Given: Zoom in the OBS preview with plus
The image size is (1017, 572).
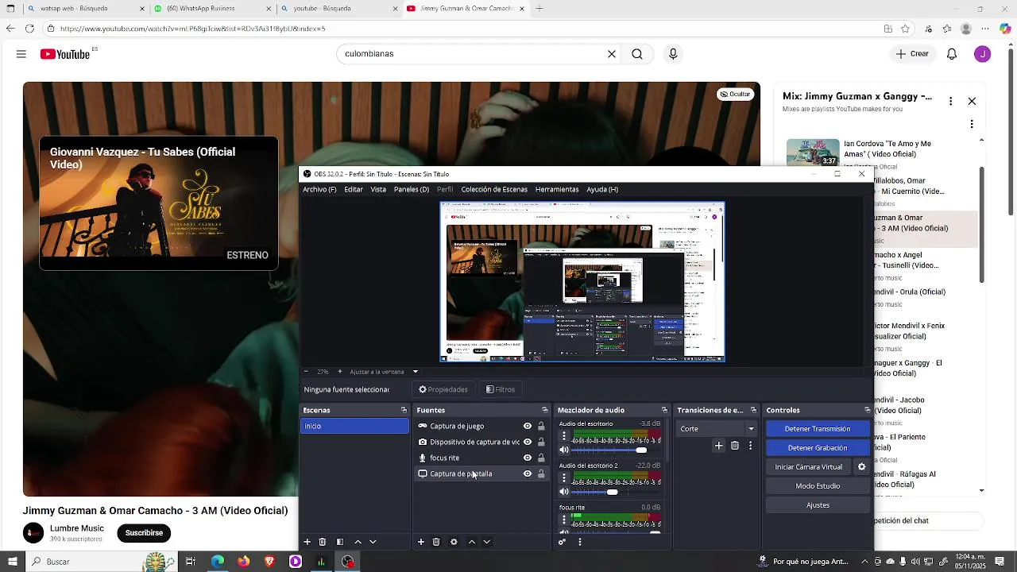Looking at the screenshot, I should (x=340, y=372).
